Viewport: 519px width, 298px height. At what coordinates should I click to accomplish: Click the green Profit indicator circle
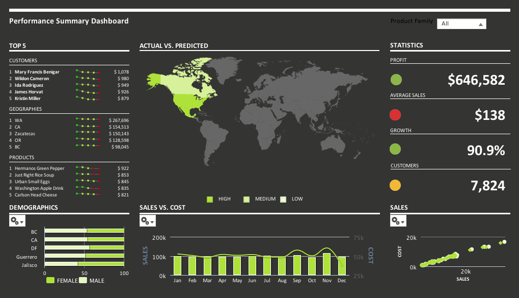[396, 80]
